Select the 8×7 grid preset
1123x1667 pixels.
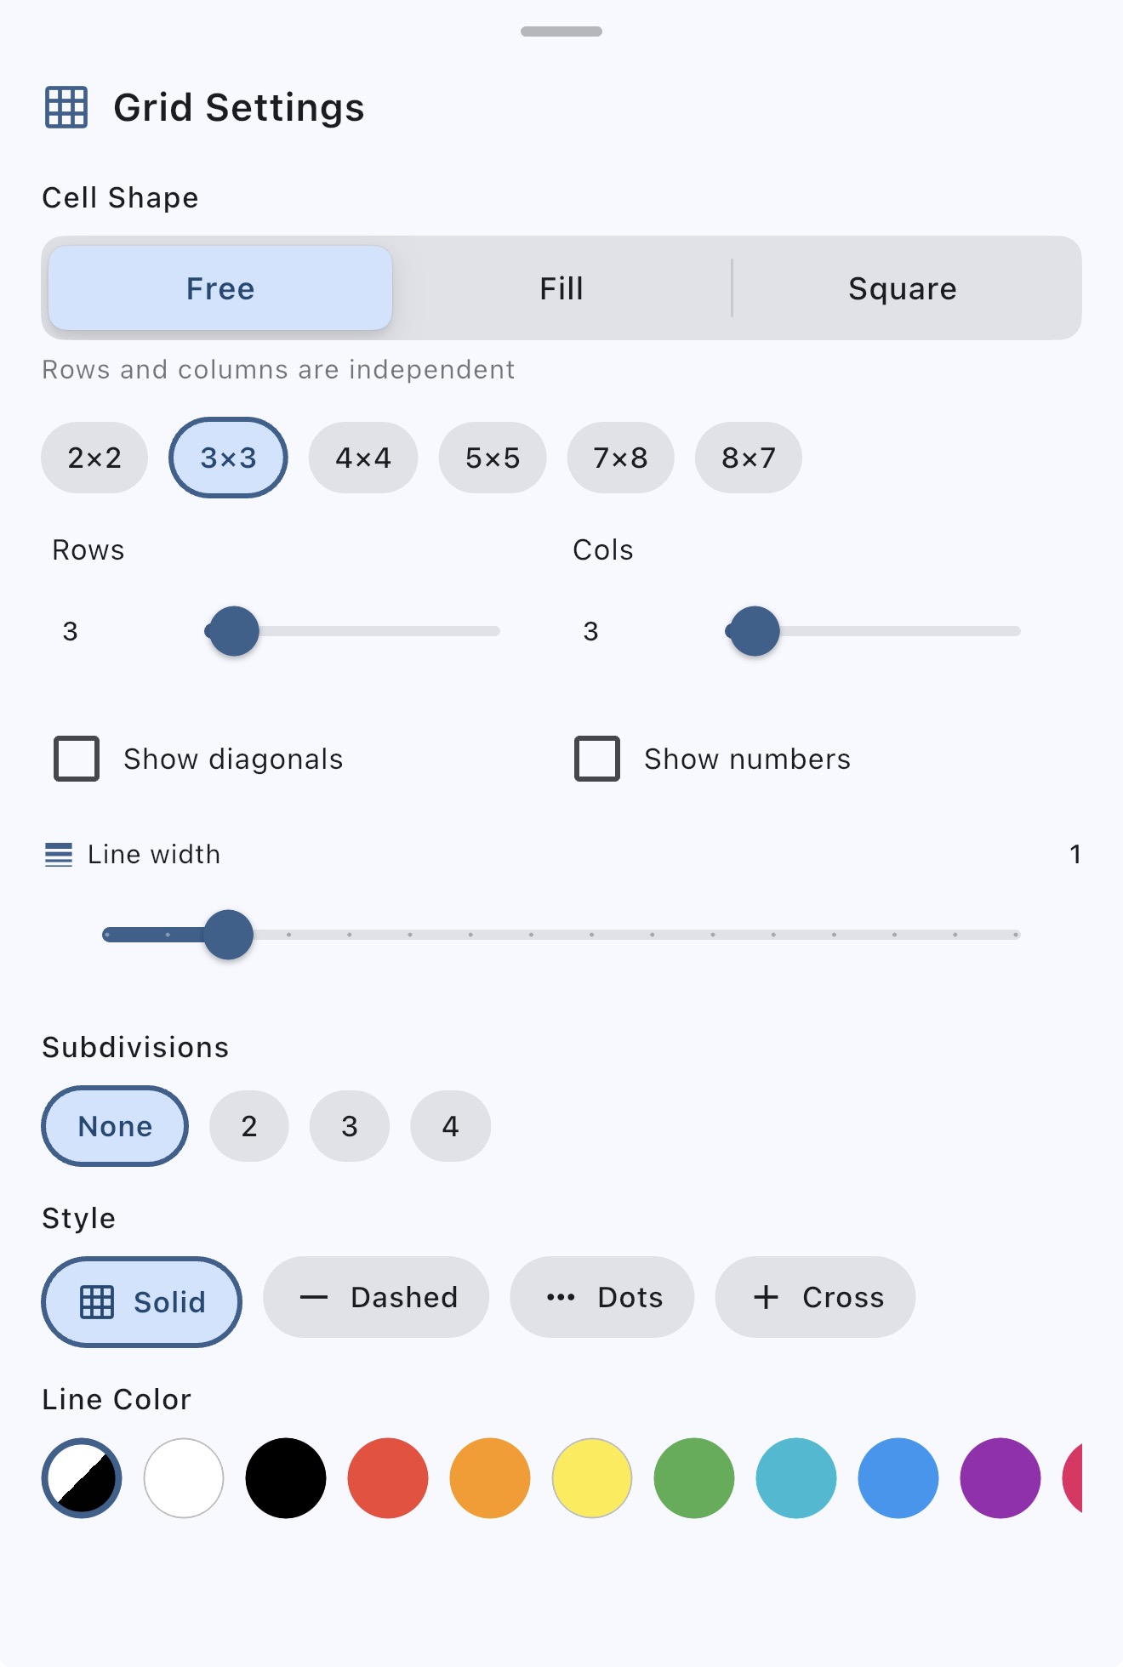[748, 458]
